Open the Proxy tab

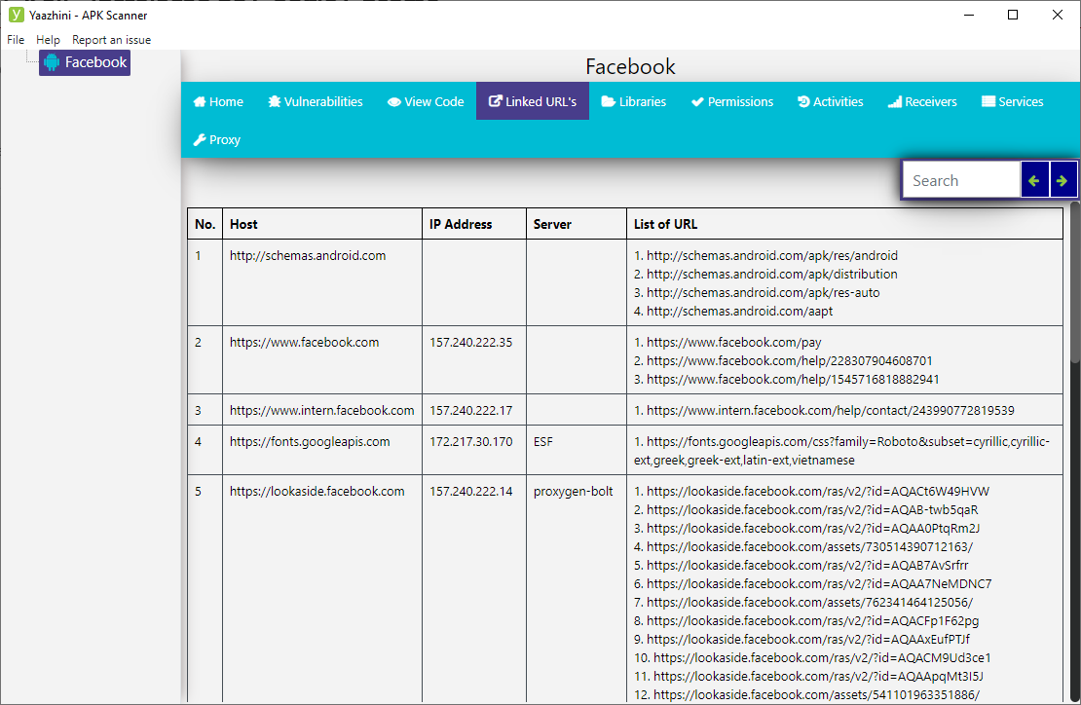[216, 140]
